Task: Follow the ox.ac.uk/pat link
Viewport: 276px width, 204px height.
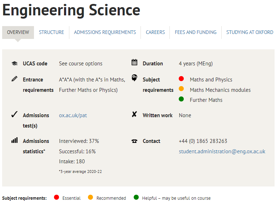Action: pos(73,115)
